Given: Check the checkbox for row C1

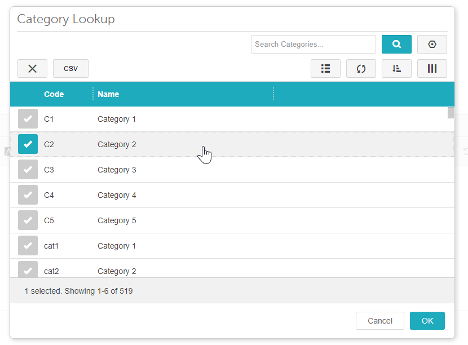Looking at the screenshot, I should (28, 119).
